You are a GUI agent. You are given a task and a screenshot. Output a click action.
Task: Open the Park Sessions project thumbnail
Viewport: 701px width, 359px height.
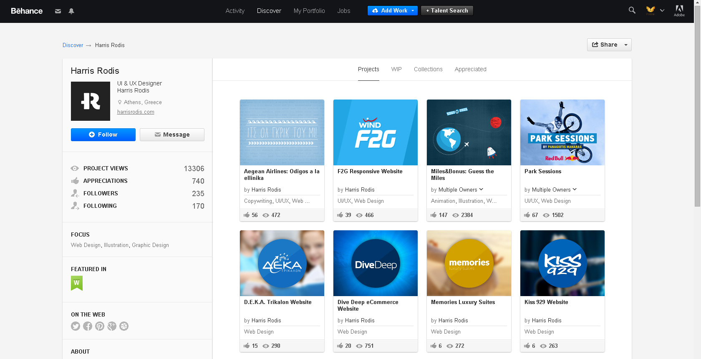click(562, 132)
